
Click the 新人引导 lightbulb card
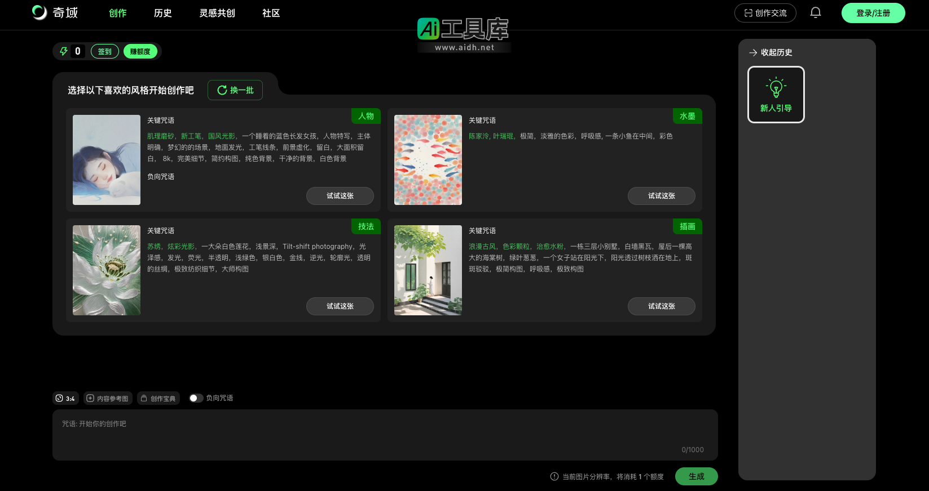[x=776, y=95]
